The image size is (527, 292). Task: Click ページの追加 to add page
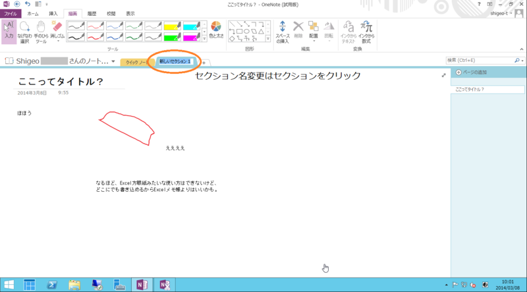click(x=471, y=73)
